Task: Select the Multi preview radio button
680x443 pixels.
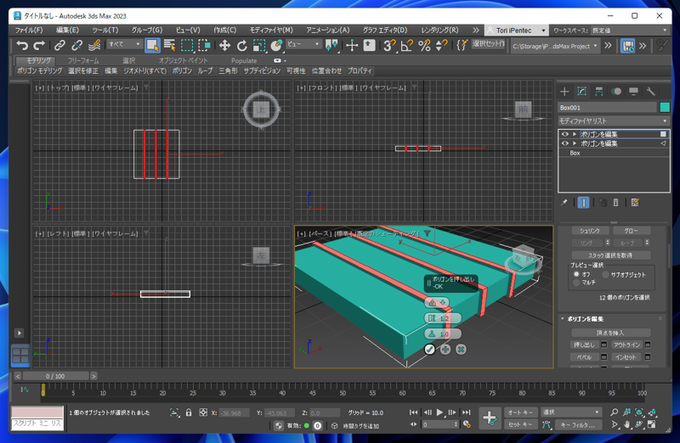Action: click(x=576, y=283)
